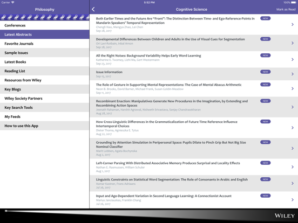This screenshot has height=223, width=298.
Task: Click authors Itamar Kastner, Frans Adriaans
Action: [116, 184]
